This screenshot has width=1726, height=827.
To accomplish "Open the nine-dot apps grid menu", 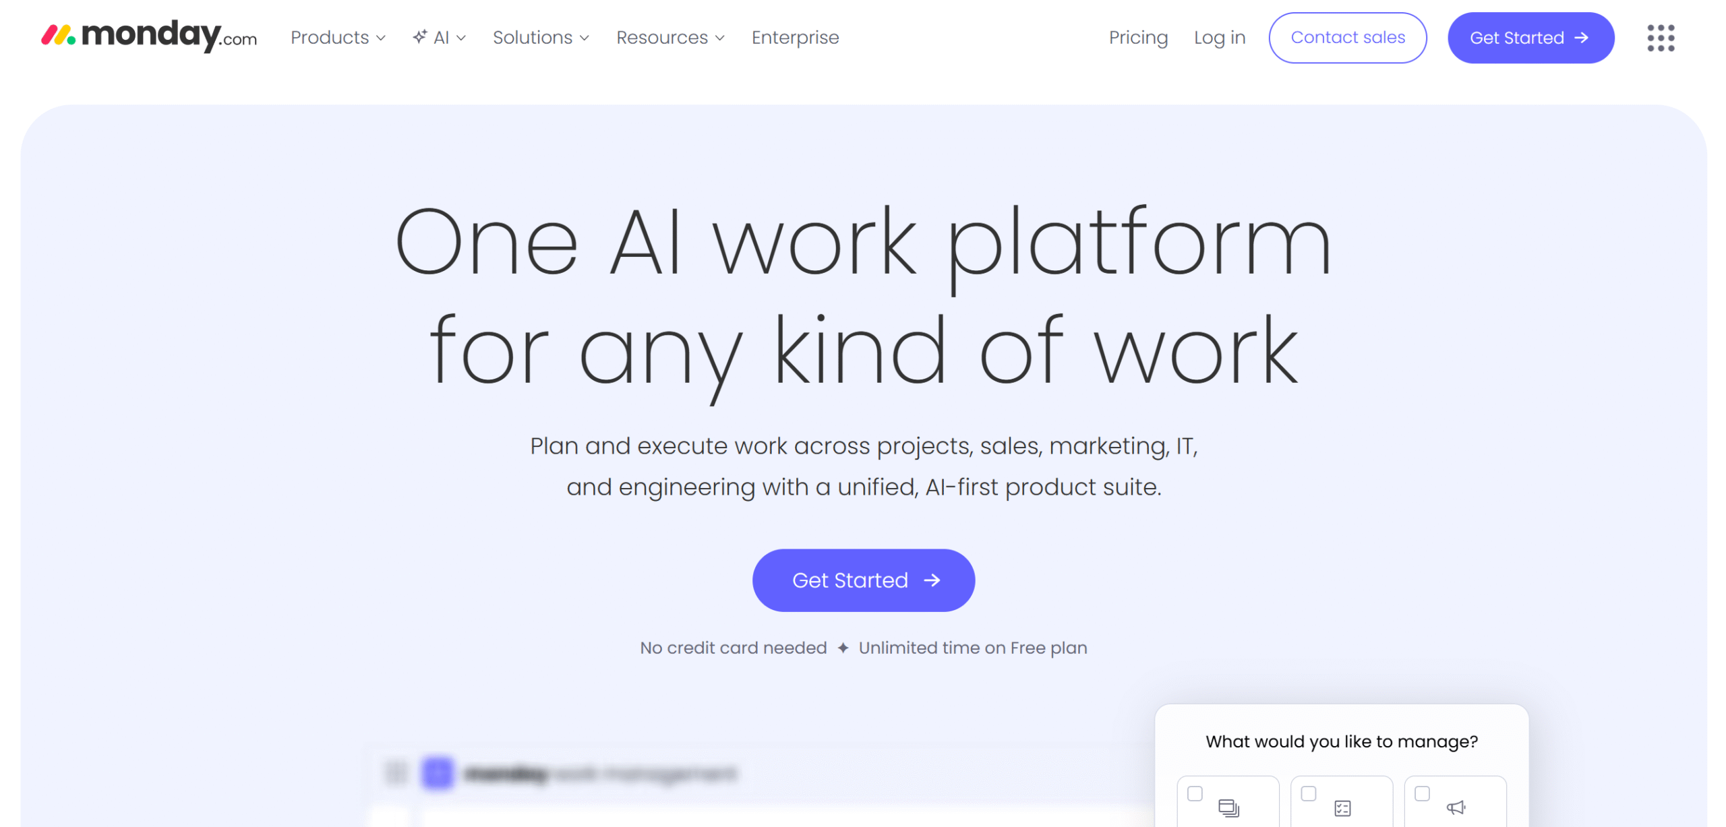I will coord(1660,38).
